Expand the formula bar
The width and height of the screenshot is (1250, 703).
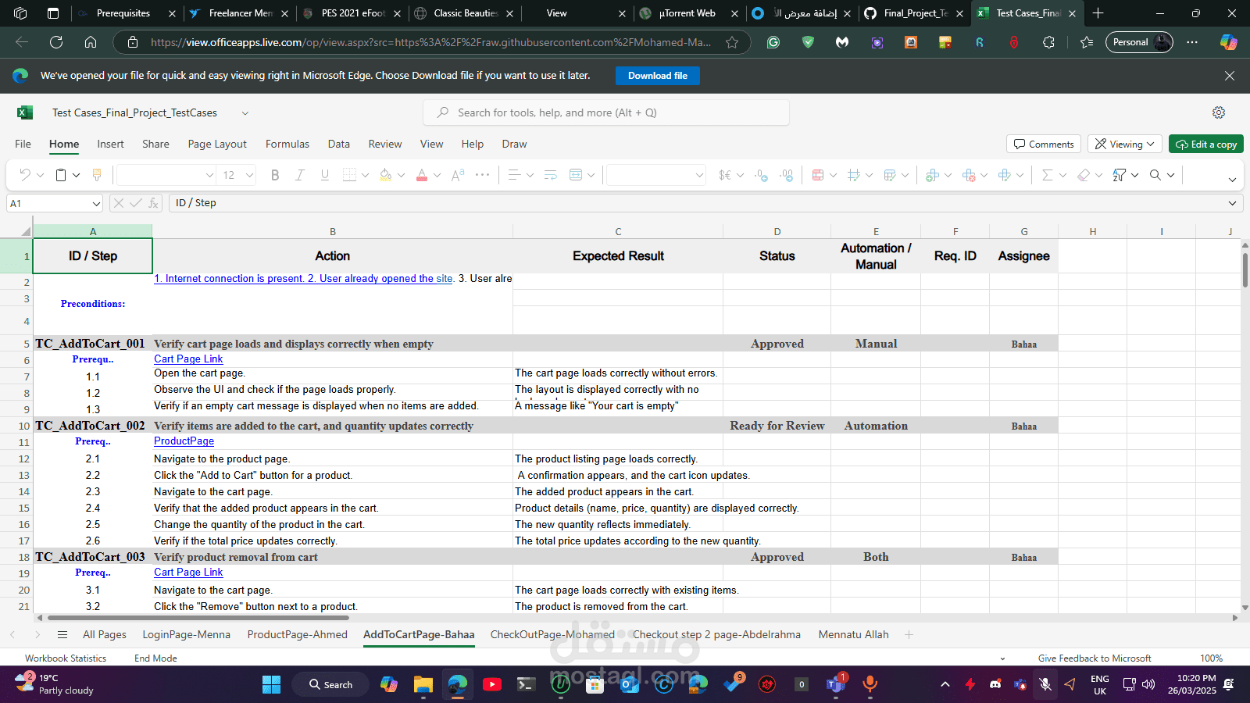(1232, 203)
